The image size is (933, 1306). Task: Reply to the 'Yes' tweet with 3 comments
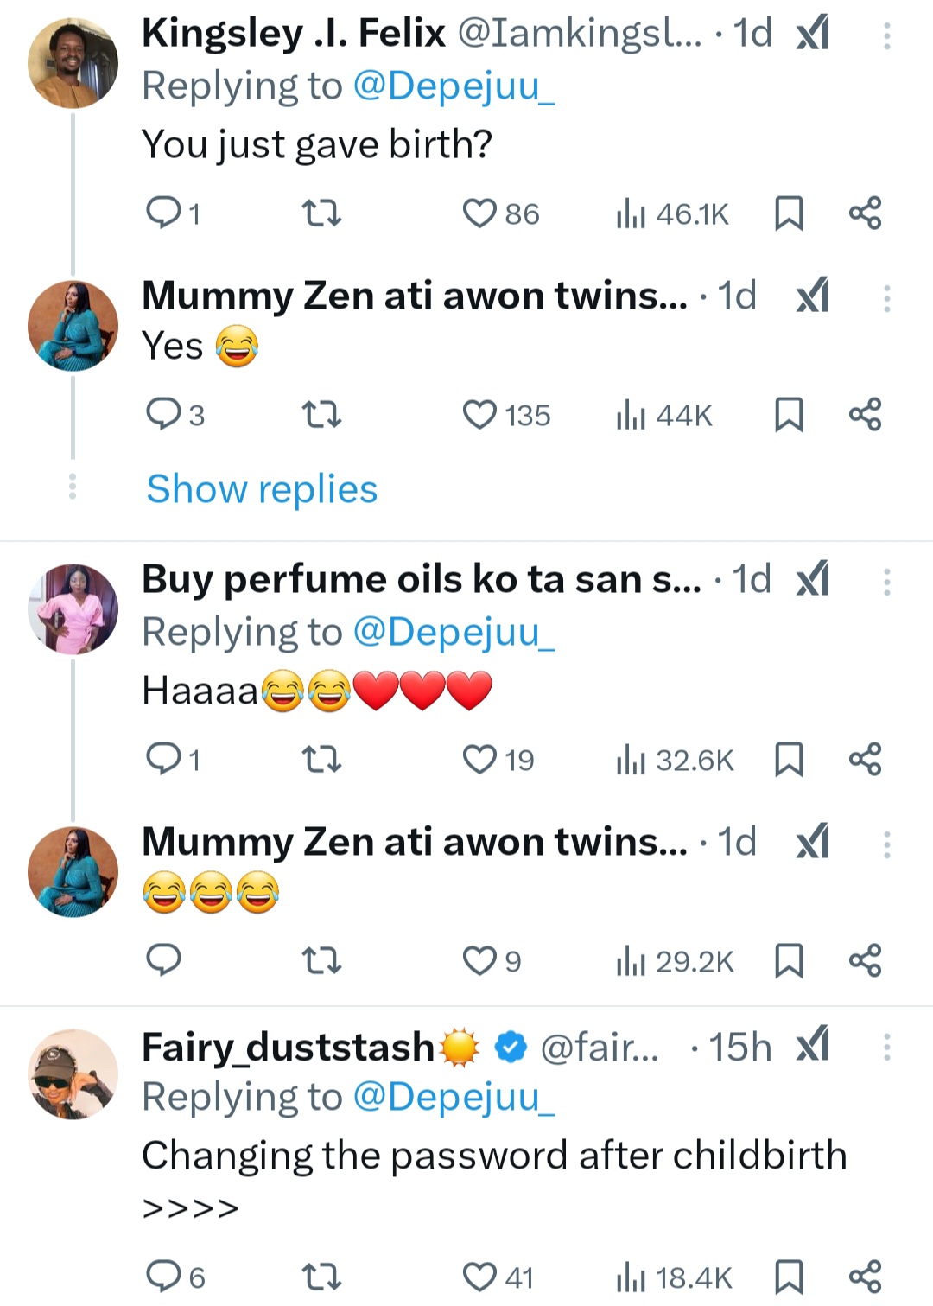(x=163, y=415)
